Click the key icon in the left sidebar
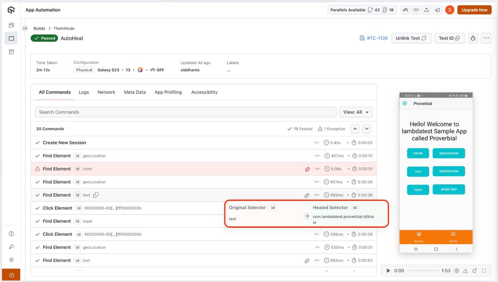 [x=11, y=247]
